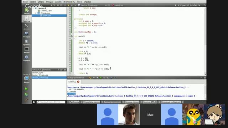This screenshot has width=228, height=128.
Task: Go back in editor navigation history
Action: tap(68, 5)
